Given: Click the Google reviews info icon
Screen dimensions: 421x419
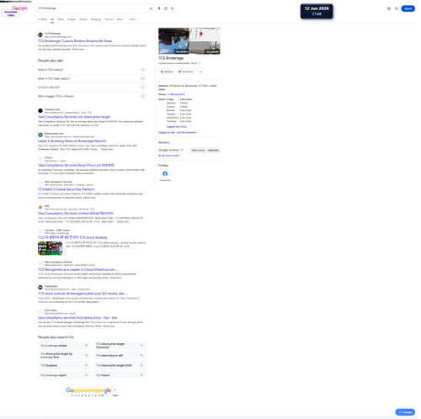Looking at the screenshot, I should 182,150.
